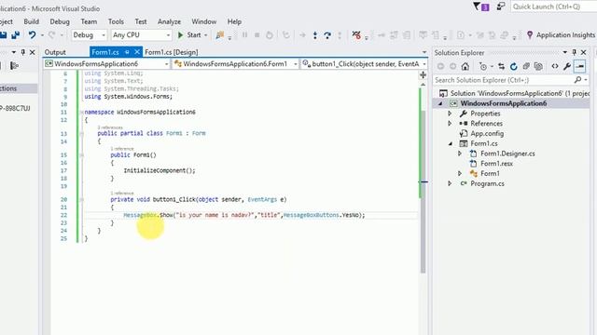Viewport: 597px width, 335px height.
Task: Open Solution Explorer window options arrow
Action: tap(565, 52)
